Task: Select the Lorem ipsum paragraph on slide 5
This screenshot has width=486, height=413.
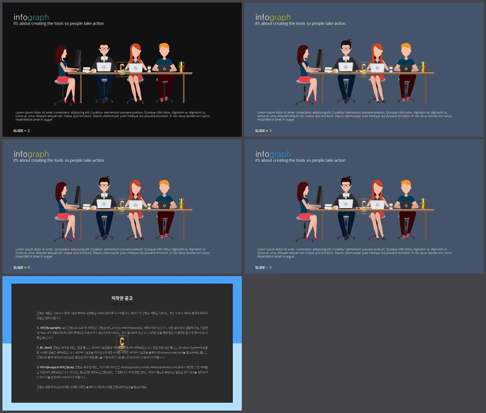Action: tap(354, 253)
